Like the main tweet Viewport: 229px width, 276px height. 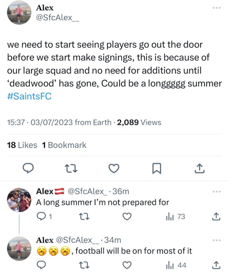coord(114,168)
